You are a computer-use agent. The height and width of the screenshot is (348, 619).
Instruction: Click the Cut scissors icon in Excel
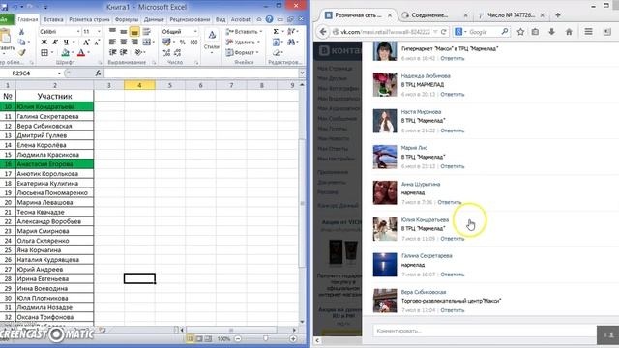coord(21,32)
